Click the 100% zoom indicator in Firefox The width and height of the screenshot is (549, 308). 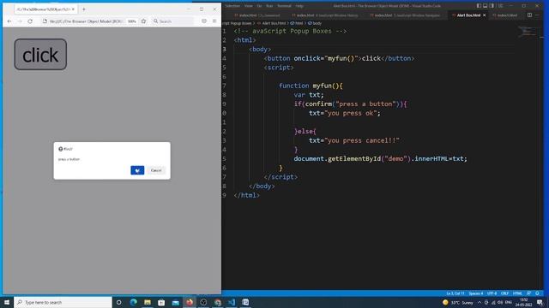click(x=131, y=21)
